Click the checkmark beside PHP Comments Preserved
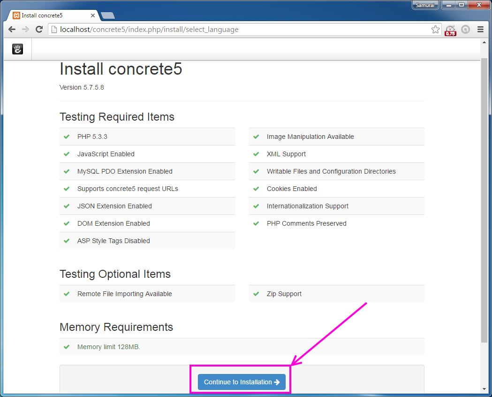This screenshot has width=492, height=397. point(256,223)
